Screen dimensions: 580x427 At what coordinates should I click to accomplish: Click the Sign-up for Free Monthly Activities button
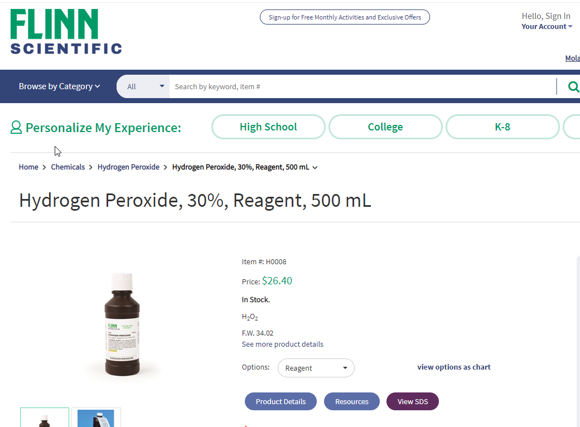pyautogui.click(x=345, y=17)
